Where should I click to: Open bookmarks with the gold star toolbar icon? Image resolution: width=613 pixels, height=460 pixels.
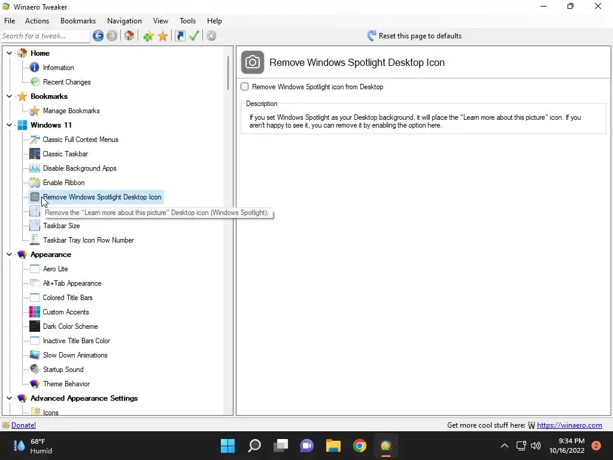click(x=163, y=36)
